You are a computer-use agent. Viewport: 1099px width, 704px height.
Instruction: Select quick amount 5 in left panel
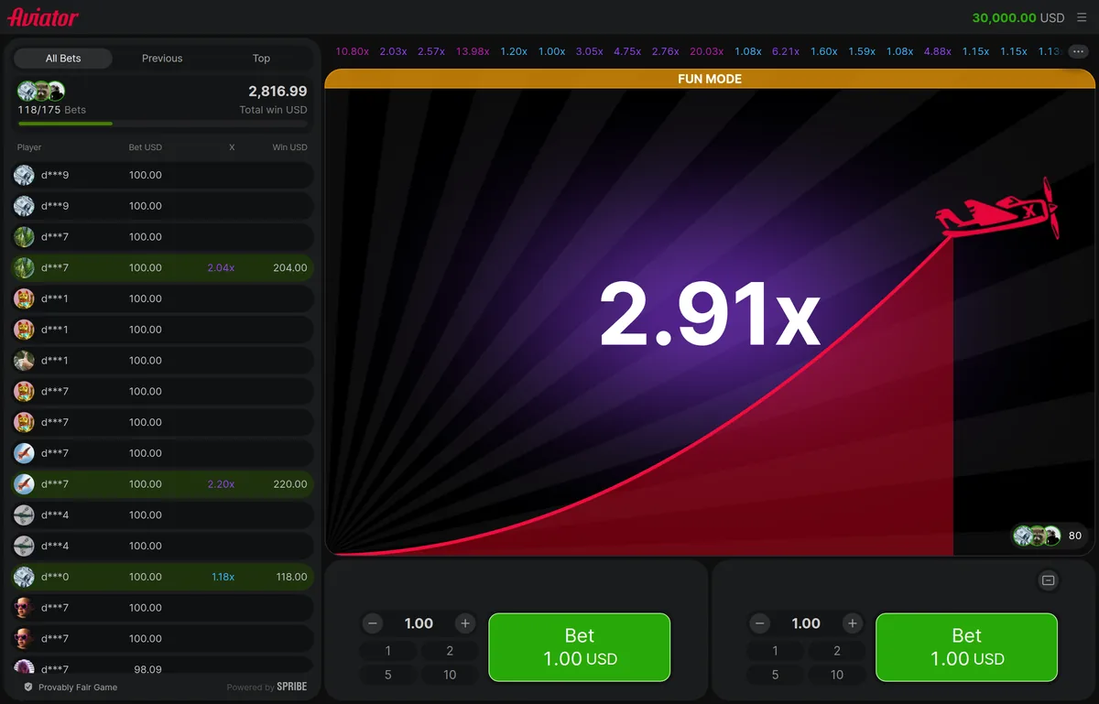[x=388, y=675]
